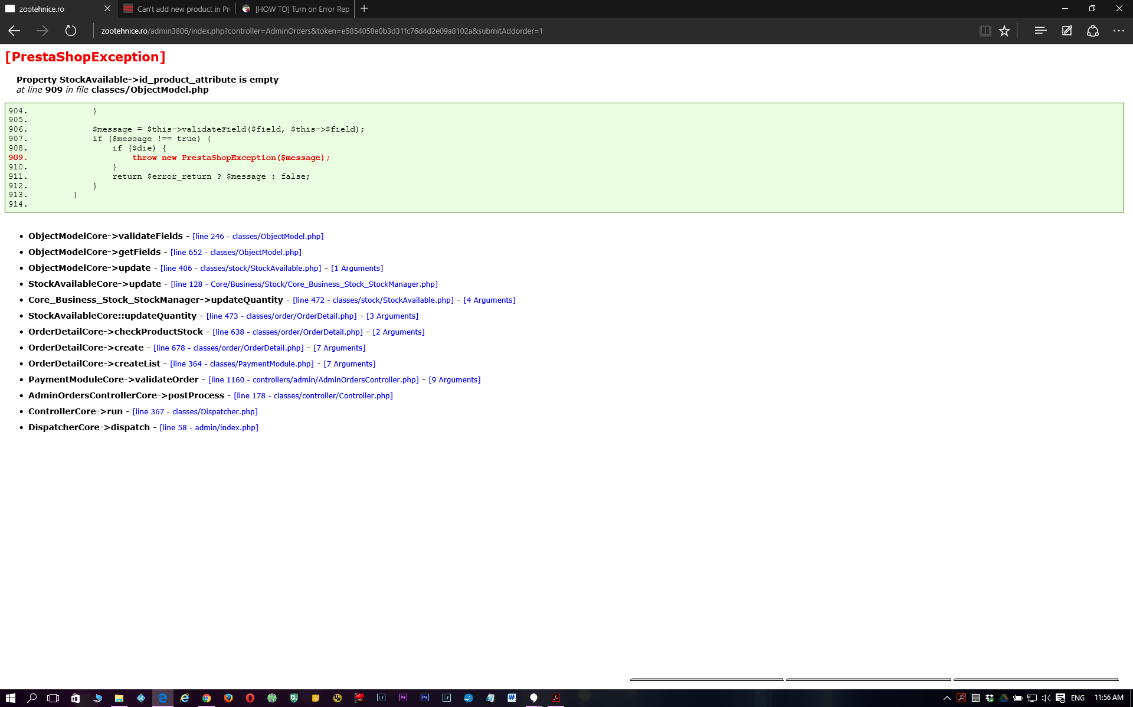Image resolution: width=1133 pixels, height=707 pixels.
Task: Open a new browser tab
Action: [364, 8]
